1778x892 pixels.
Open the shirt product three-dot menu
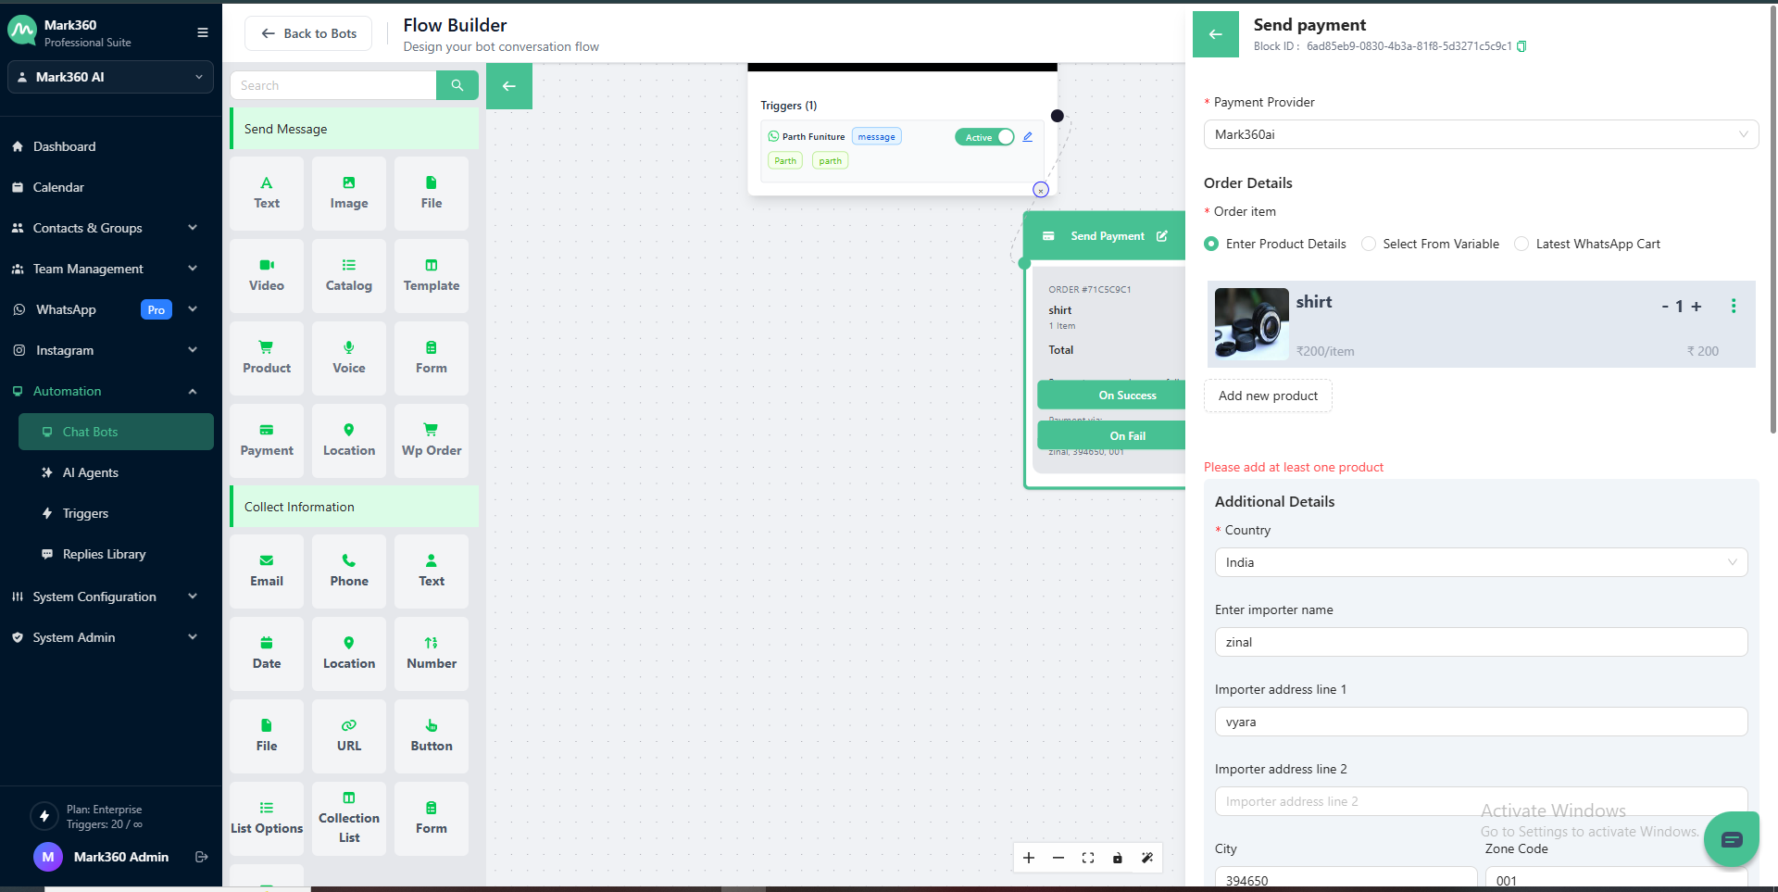click(1733, 306)
